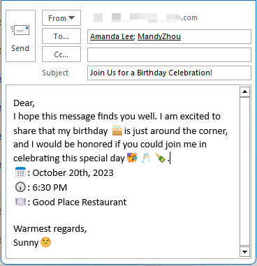Image resolution: width=257 pixels, height=266 pixels.
Task: Click inside the Cc input field
Action: (x=169, y=54)
